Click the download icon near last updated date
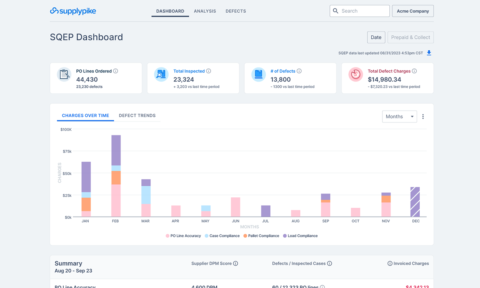This screenshot has width=480, height=288. tap(429, 53)
